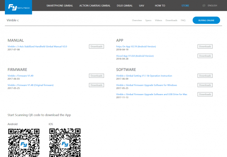Open Firmware V1.48 Original firmware link
Viewport: 227px width, 157px height.
pos(31,85)
